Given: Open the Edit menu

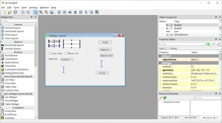Looking at the screenshot, I should (9, 8).
